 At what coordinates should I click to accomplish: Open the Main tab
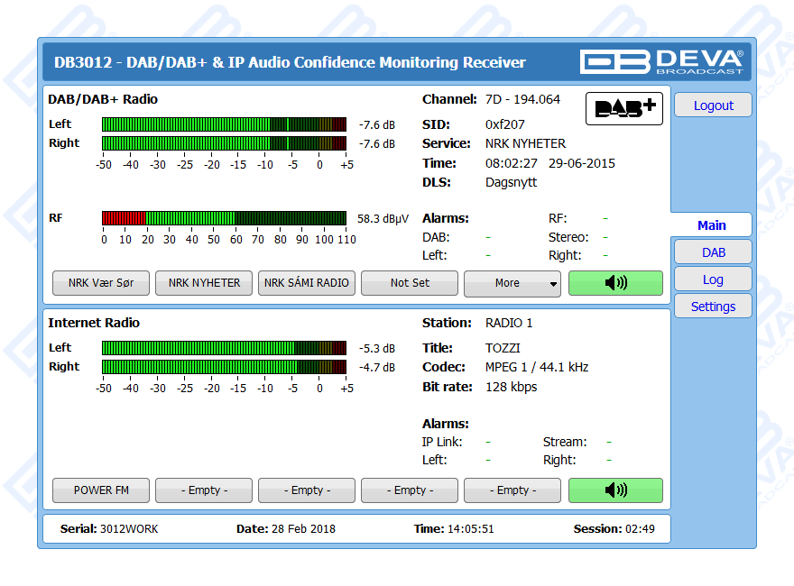[712, 225]
